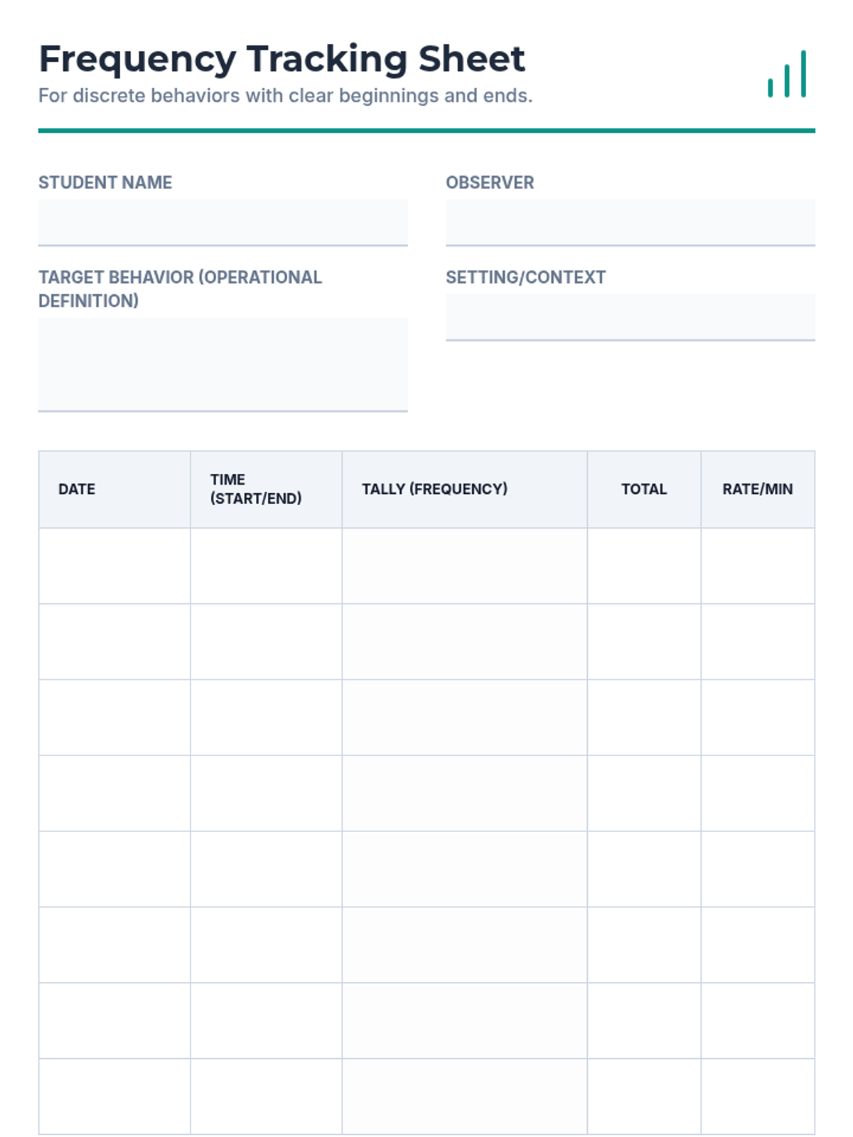Click the Target Behavior definition text area

(222, 365)
